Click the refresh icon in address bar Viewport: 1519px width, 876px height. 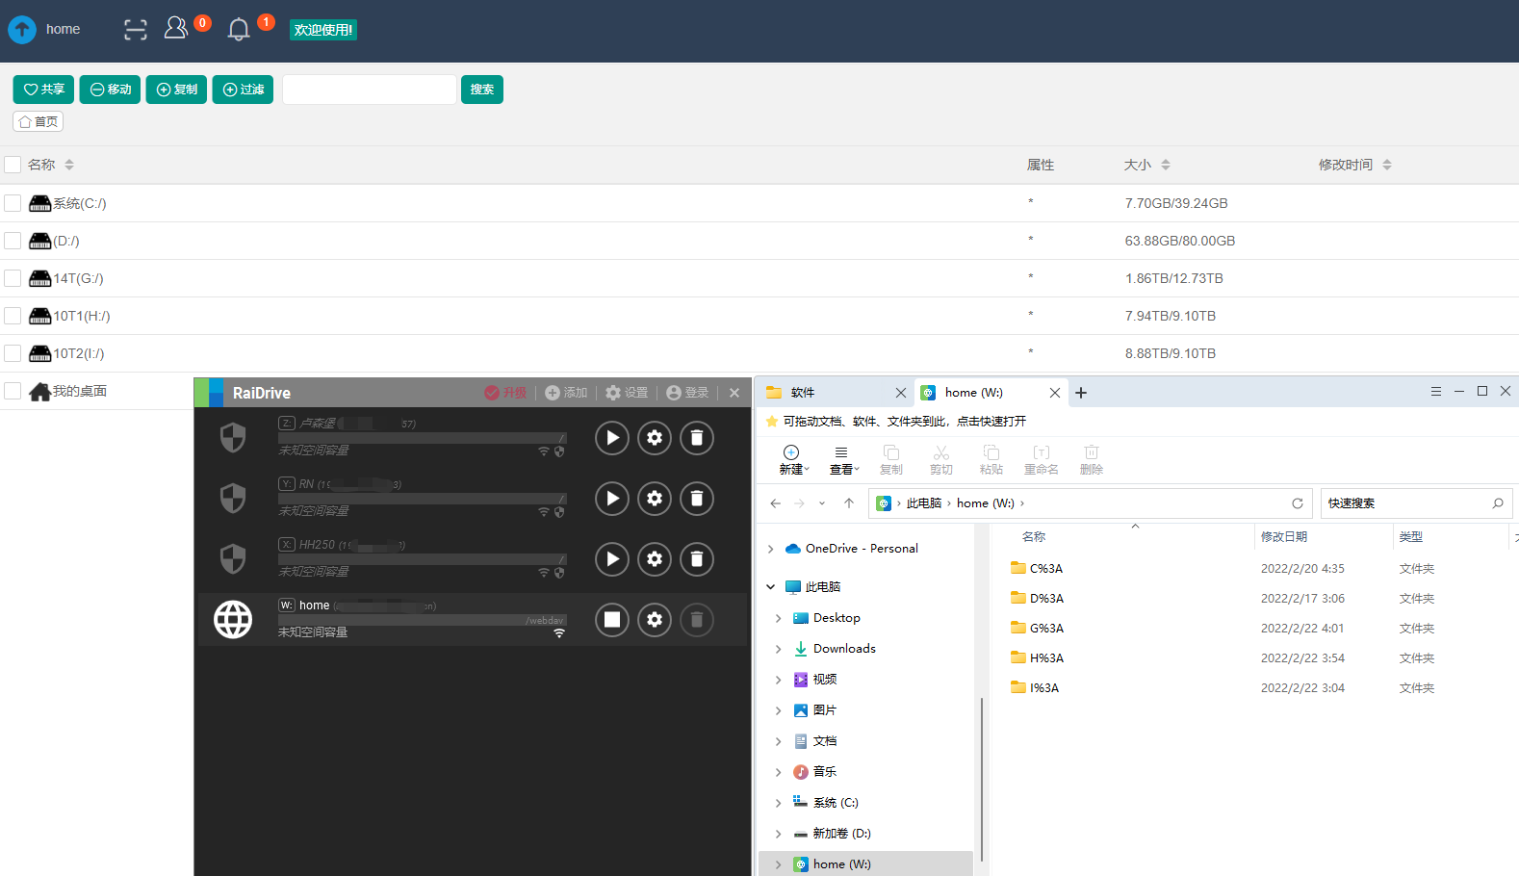tap(1297, 503)
